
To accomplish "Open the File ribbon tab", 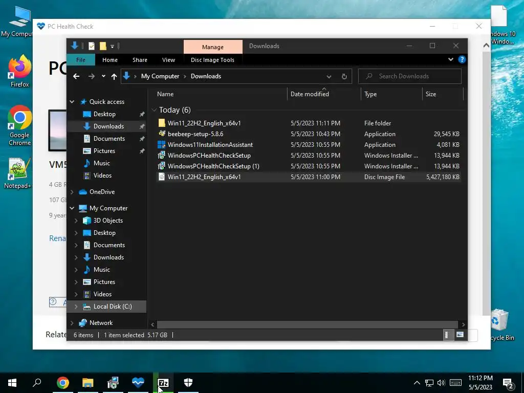I will coord(81,60).
